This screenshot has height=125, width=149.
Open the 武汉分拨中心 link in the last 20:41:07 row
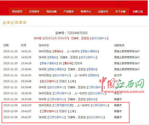[x=96, y=117]
